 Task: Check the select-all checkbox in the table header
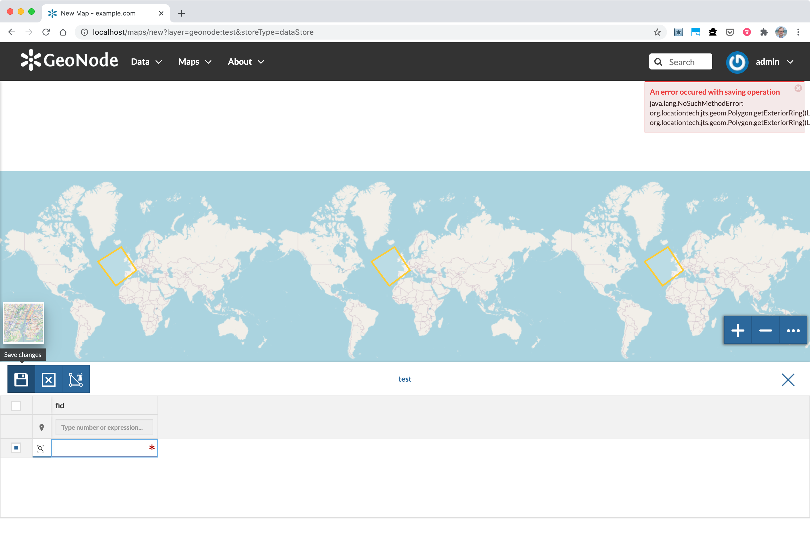[16, 406]
